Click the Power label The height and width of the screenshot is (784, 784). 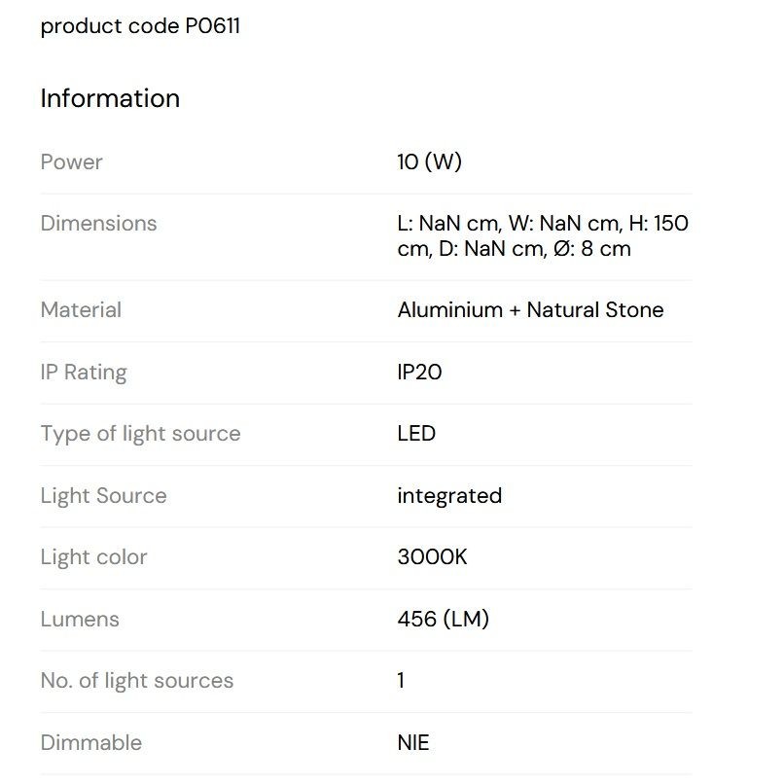(x=72, y=162)
